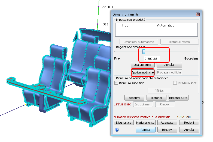
Task: Click the Sopprimi button
Action: [x=134, y=98]
